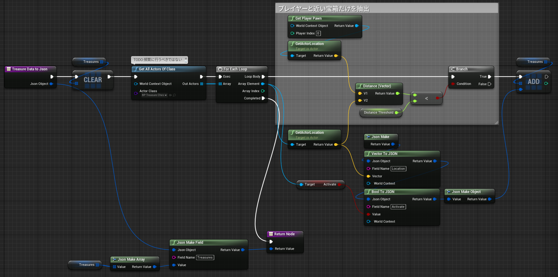
Task: Click Json Make Array Value input pin
Action: pyautogui.click(x=115, y=267)
